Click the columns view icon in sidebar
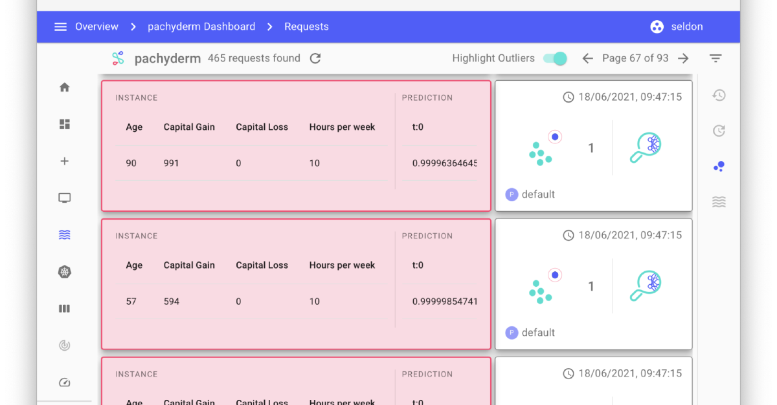Image resolution: width=777 pixels, height=405 pixels. (64, 309)
